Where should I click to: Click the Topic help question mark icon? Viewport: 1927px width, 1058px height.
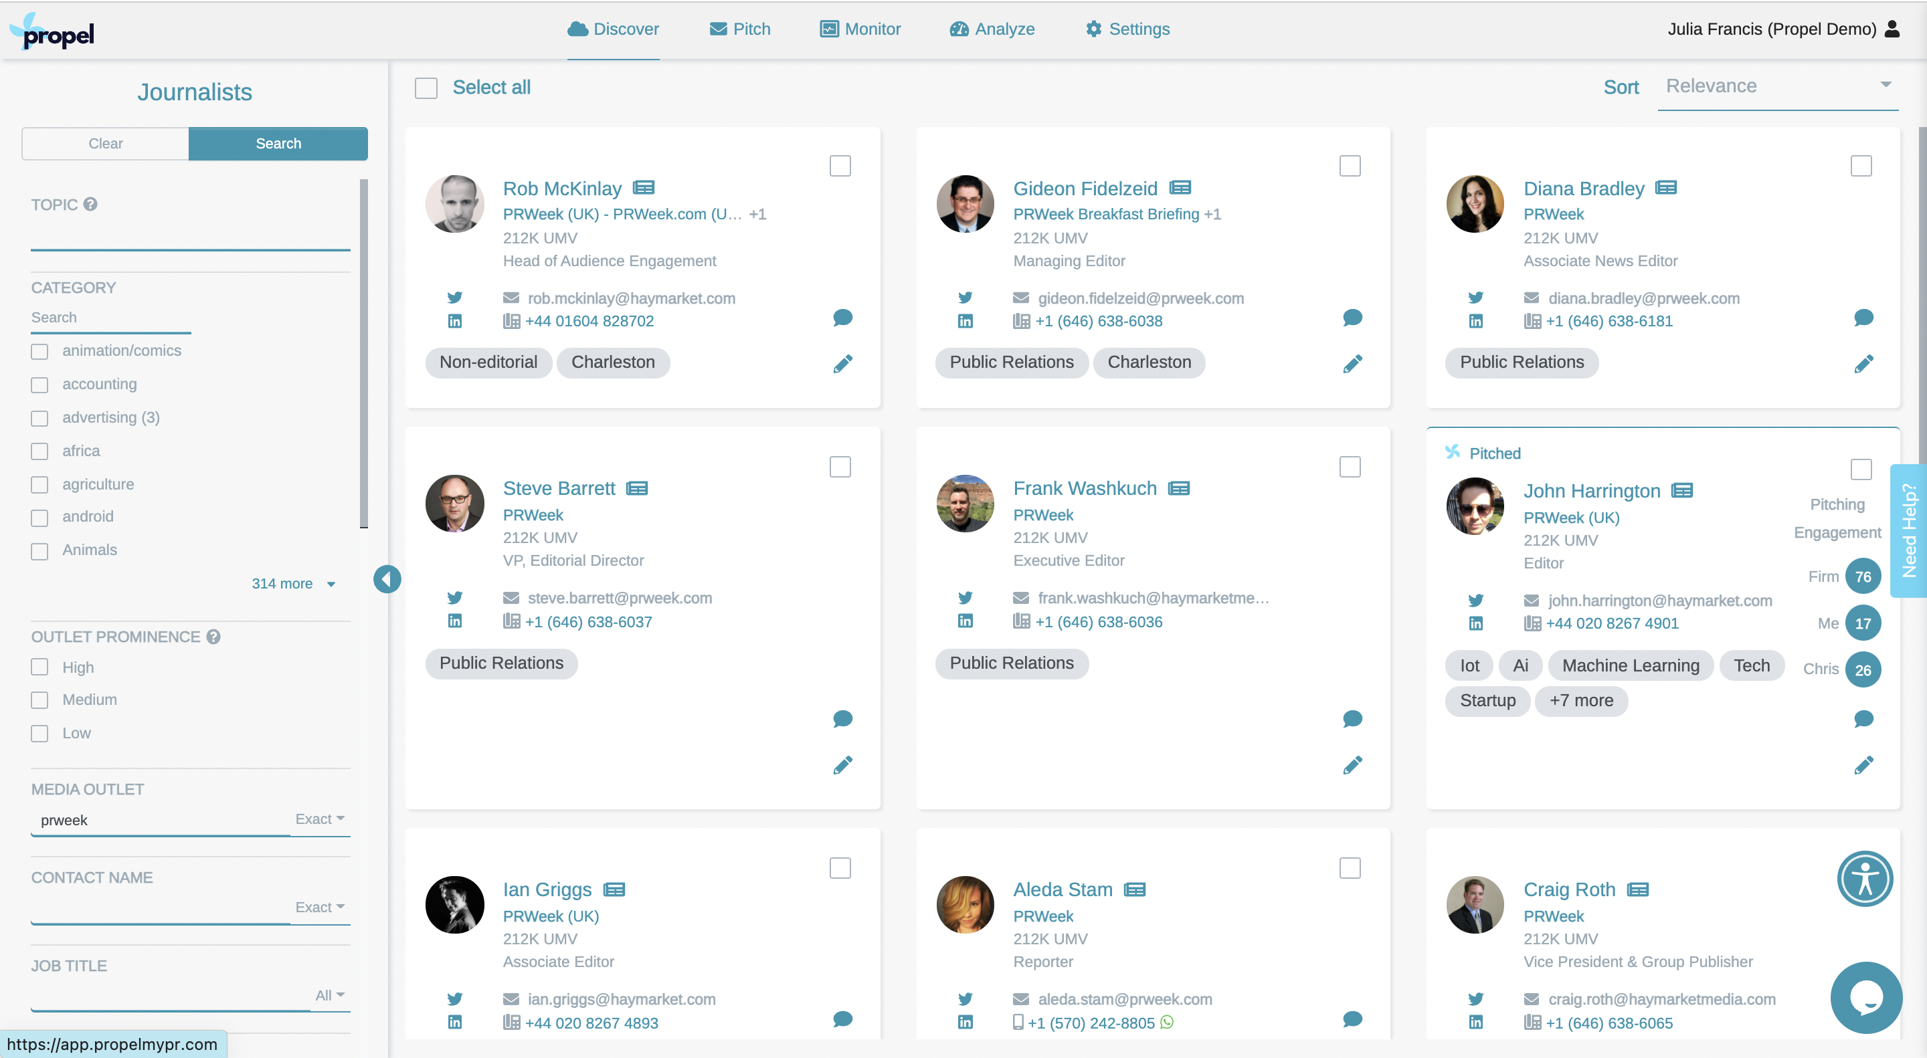pos(90,204)
